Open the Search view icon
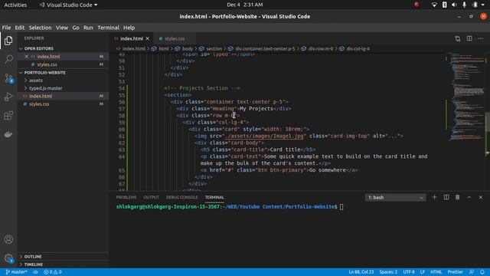This screenshot has height=276, width=490. tap(8, 59)
